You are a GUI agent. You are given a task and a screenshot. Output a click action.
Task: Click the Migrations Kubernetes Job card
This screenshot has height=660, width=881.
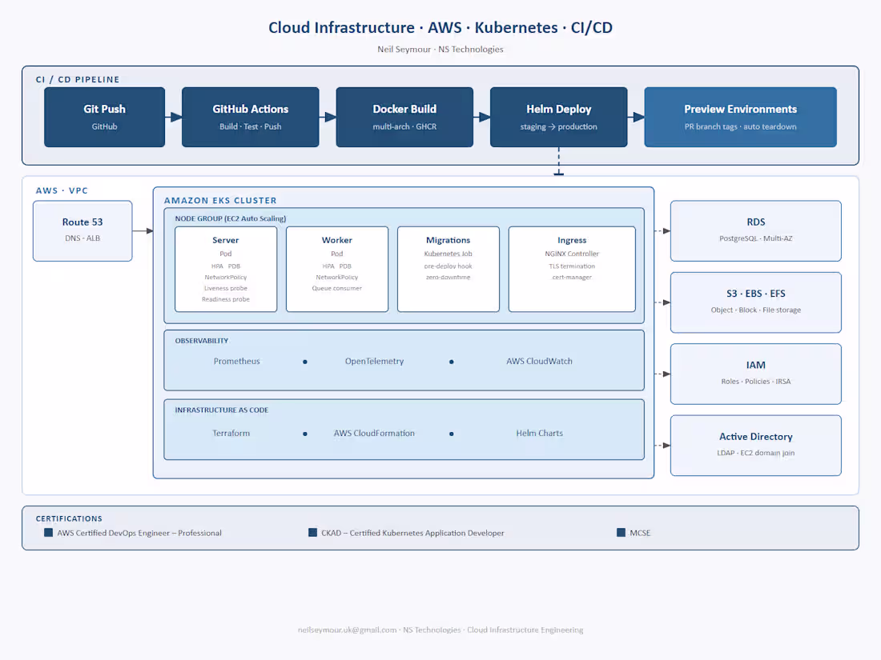(x=449, y=269)
